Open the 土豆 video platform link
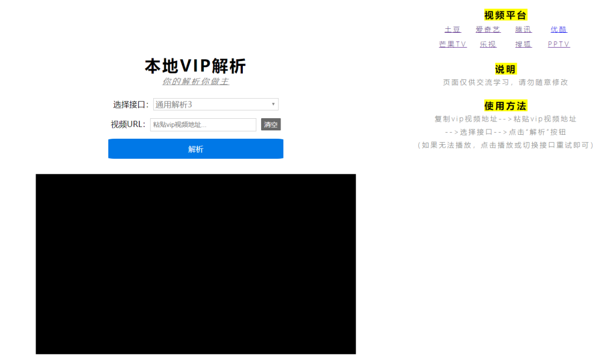The height and width of the screenshot is (359, 600). tap(453, 29)
